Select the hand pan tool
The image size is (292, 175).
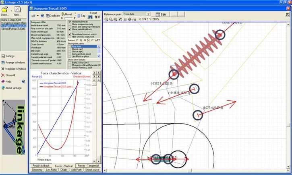120,19
